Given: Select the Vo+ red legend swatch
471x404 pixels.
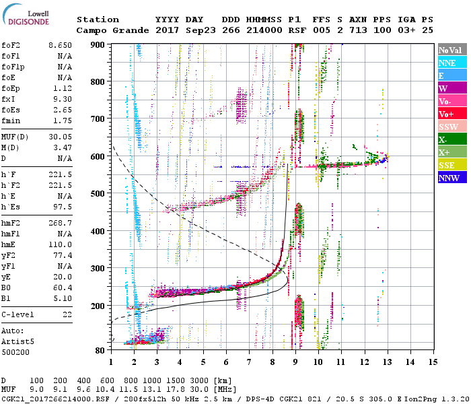Looking at the screenshot, I should click(452, 114).
